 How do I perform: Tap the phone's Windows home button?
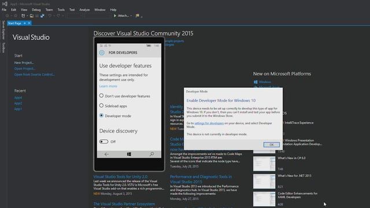click(x=129, y=154)
